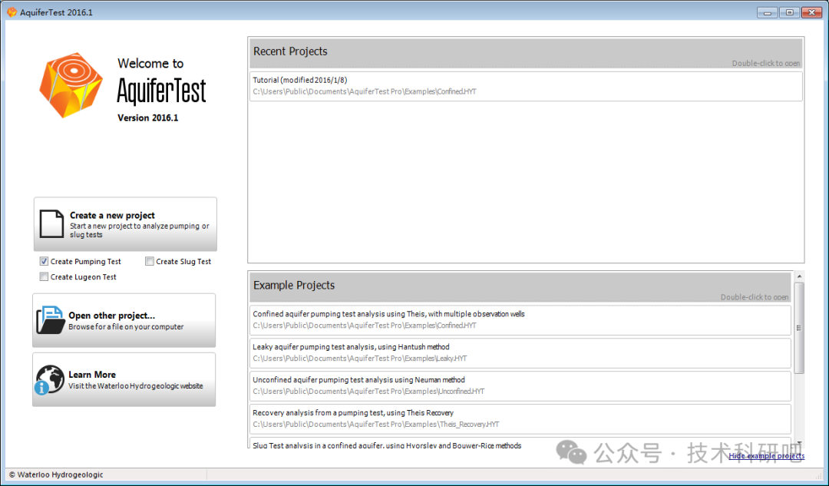Click the Waterloo Hydrogeologic status bar text
Image resolution: width=829 pixels, height=486 pixels.
tap(56, 475)
